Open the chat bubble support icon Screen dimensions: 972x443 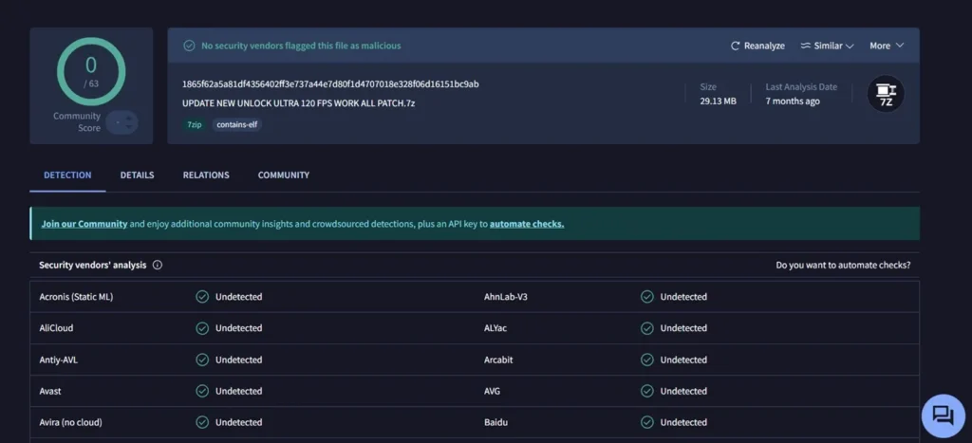pyautogui.click(x=943, y=415)
